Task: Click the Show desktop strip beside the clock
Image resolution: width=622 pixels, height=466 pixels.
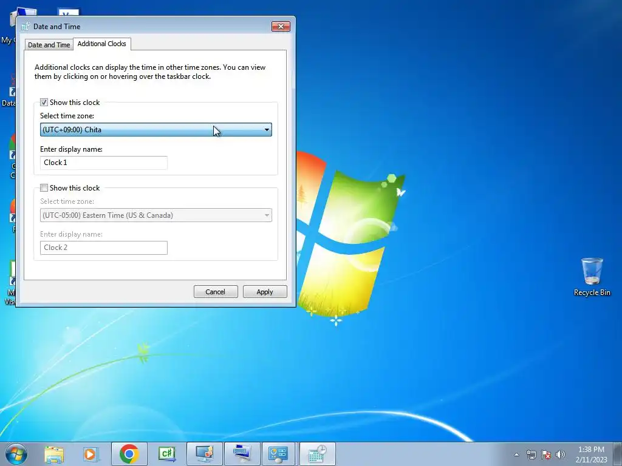Action: tap(618, 454)
